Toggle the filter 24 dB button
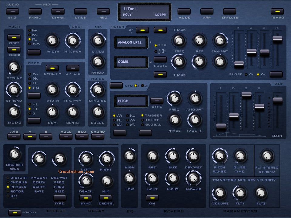Image resolution: width=291 pixels, height=218 pixels. [142, 30]
